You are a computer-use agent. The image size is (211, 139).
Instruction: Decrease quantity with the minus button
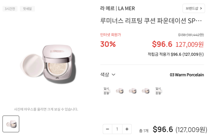[x=108, y=129]
